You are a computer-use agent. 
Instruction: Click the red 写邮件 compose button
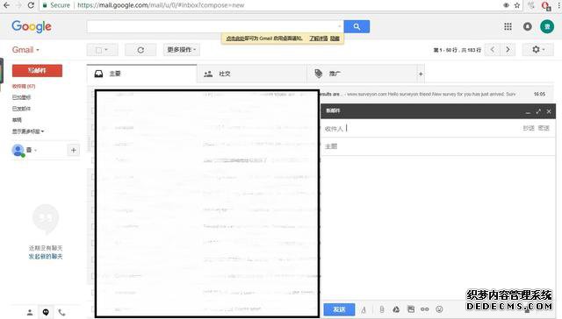pyautogui.click(x=37, y=70)
